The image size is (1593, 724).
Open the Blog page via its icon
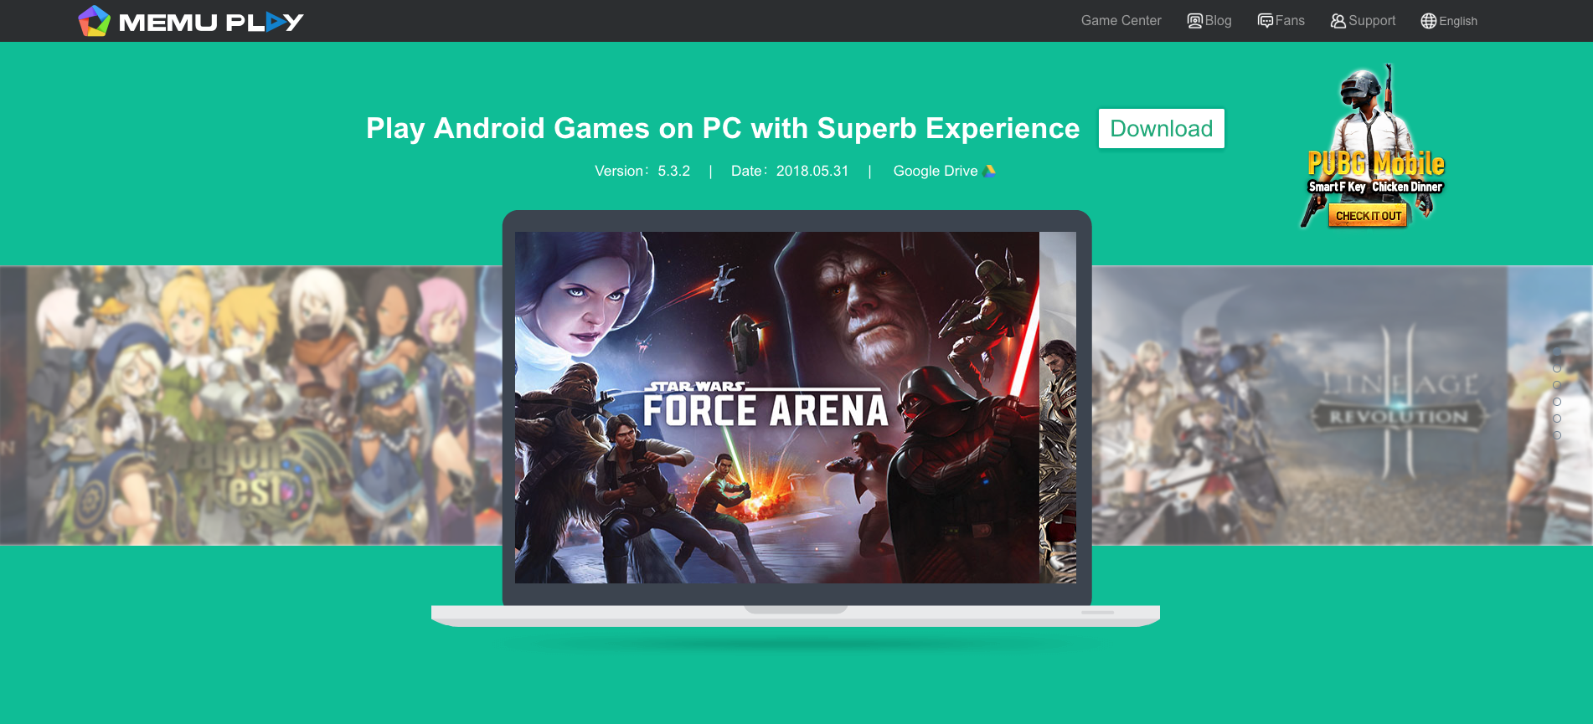coord(1195,21)
